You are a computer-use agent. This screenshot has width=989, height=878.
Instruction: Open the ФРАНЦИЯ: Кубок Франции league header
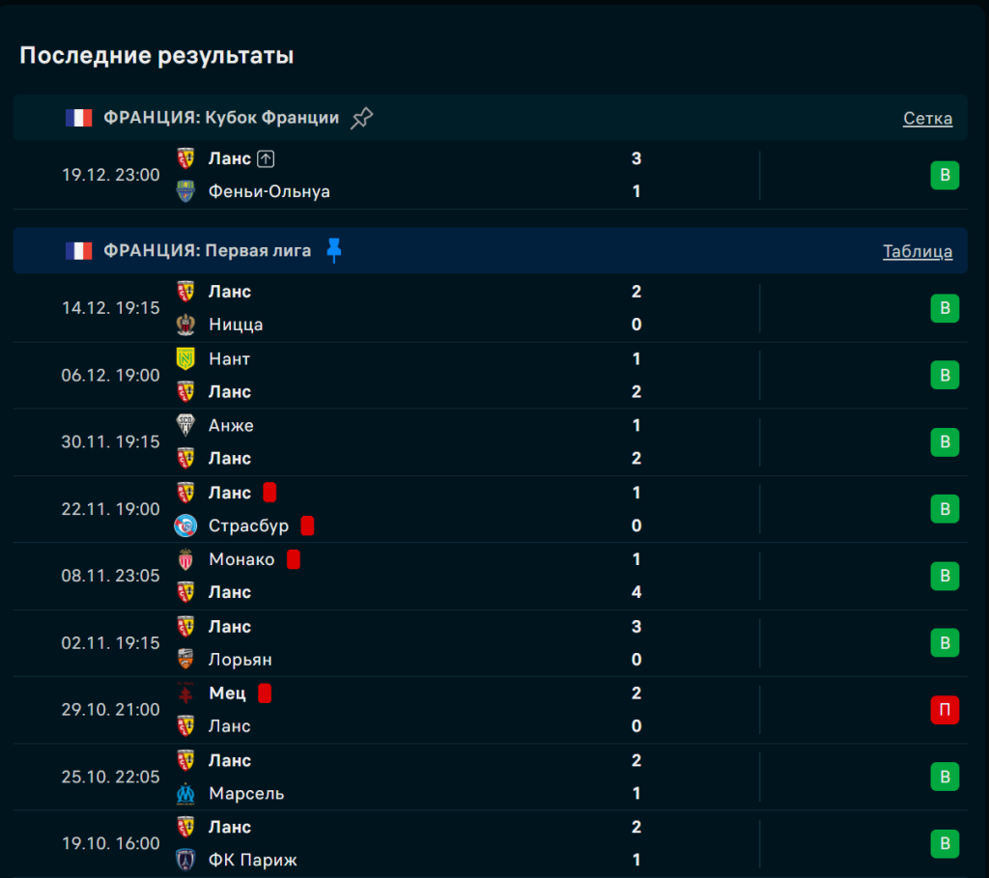point(221,118)
